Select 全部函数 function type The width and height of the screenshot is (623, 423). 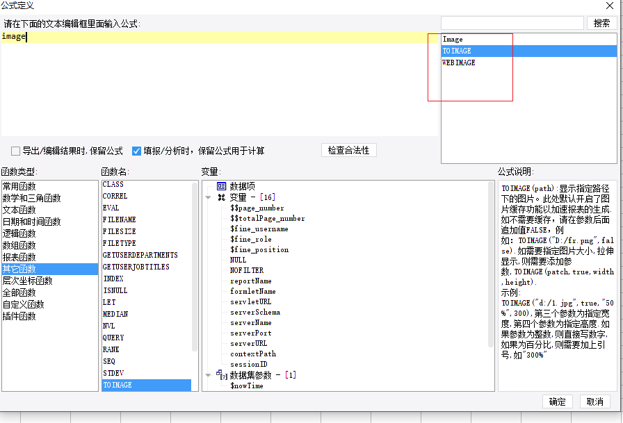click(x=50, y=292)
